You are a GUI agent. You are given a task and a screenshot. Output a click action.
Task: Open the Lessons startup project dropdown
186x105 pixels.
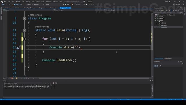(54, 4)
